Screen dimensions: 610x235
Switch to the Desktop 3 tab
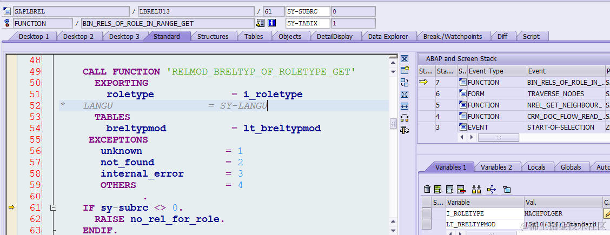[124, 37]
